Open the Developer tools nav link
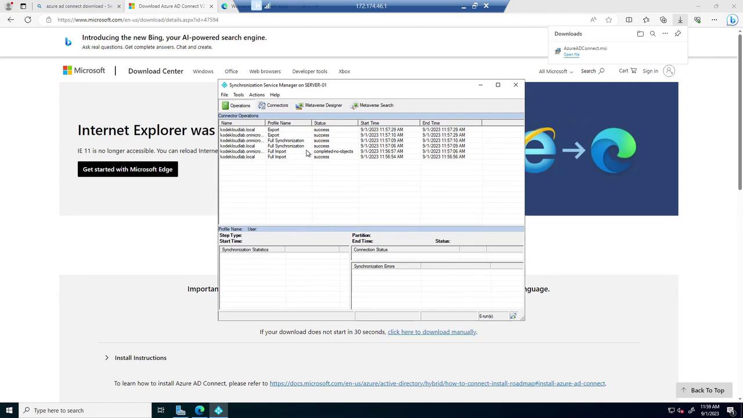743x418 pixels. click(309, 71)
